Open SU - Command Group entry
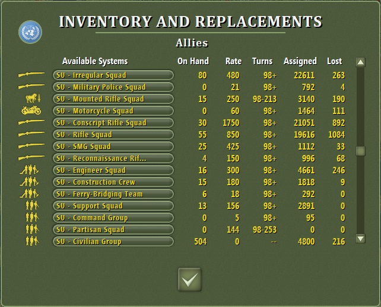Image resolution: width=381 pixels, height=307 pixels. 113,218
